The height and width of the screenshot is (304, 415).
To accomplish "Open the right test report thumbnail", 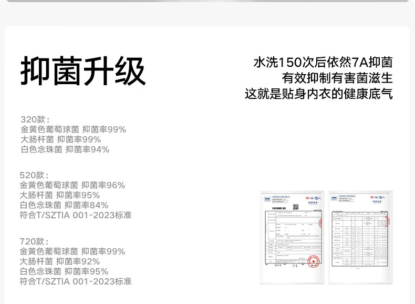I will click(x=360, y=237).
